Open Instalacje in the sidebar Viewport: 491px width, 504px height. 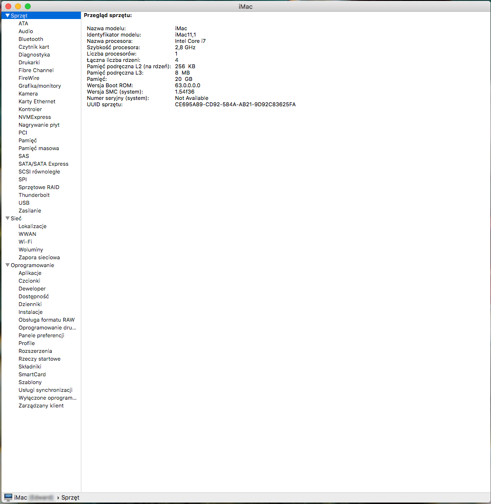click(31, 312)
